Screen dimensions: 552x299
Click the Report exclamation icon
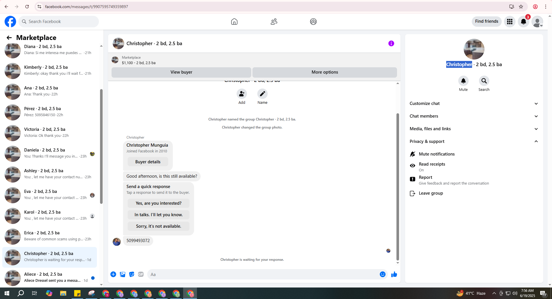pyautogui.click(x=413, y=179)
